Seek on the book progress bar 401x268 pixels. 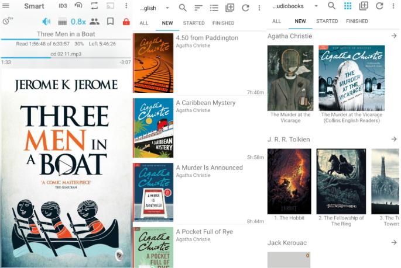66,39
